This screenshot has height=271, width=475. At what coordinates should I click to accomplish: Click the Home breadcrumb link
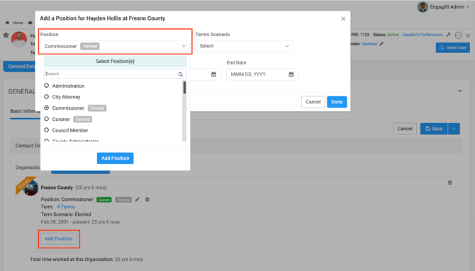tap(18, 23)
